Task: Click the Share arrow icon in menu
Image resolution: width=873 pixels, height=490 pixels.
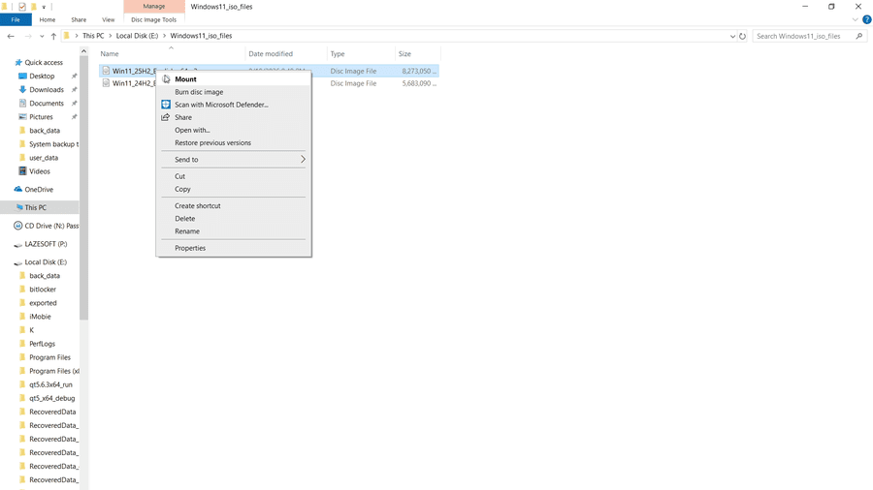Action: point(165,117)
